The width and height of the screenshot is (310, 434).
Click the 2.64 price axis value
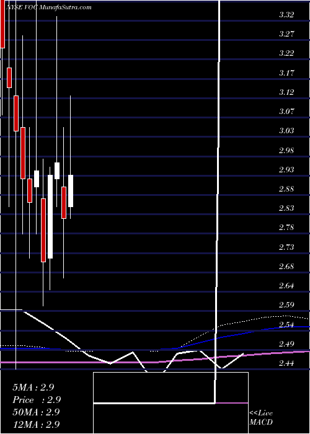(286, 286)
